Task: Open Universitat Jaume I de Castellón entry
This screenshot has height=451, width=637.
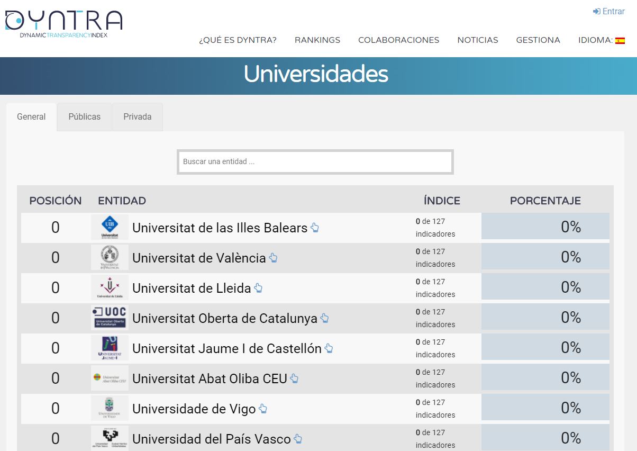Action: pos(227,349)
